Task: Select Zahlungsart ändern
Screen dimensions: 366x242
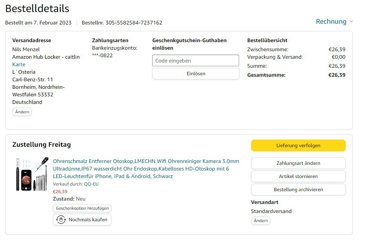Action: [298, 163]
